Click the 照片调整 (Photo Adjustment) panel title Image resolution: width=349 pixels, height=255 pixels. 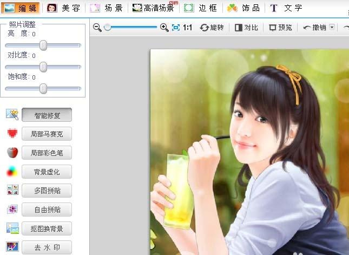22,24
